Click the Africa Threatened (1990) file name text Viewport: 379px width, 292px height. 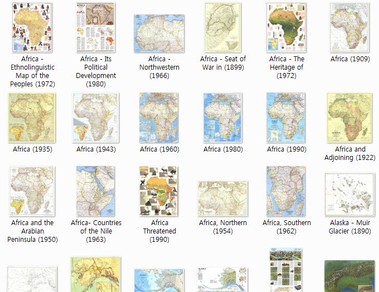pos(159,231)
